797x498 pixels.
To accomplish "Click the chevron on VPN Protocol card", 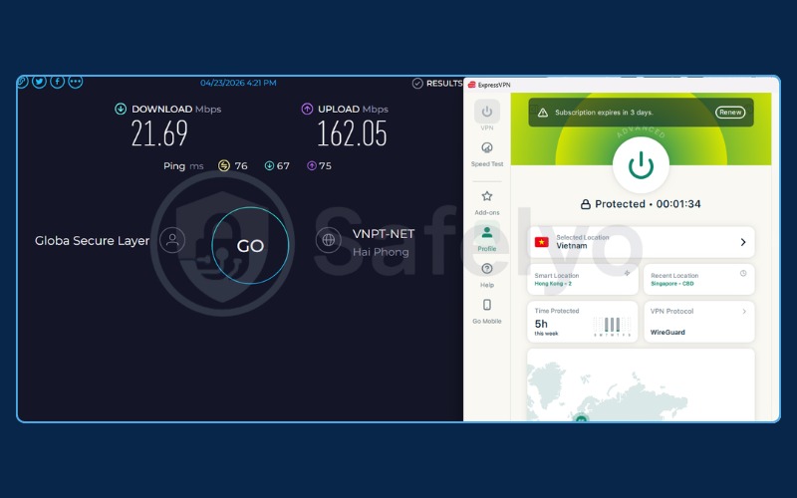I will click(744, 311).
